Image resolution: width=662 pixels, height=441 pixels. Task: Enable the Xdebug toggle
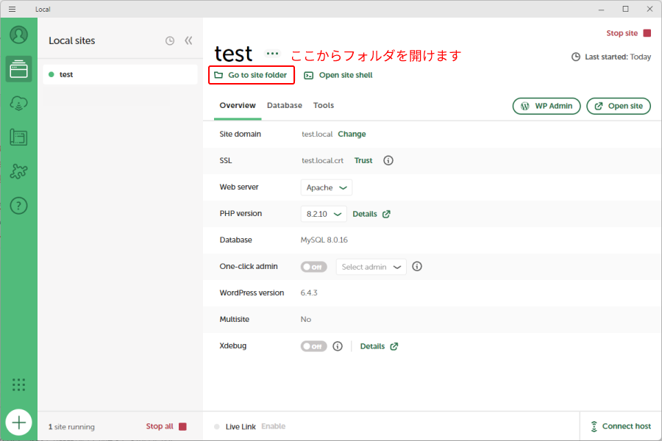point(313,346)
